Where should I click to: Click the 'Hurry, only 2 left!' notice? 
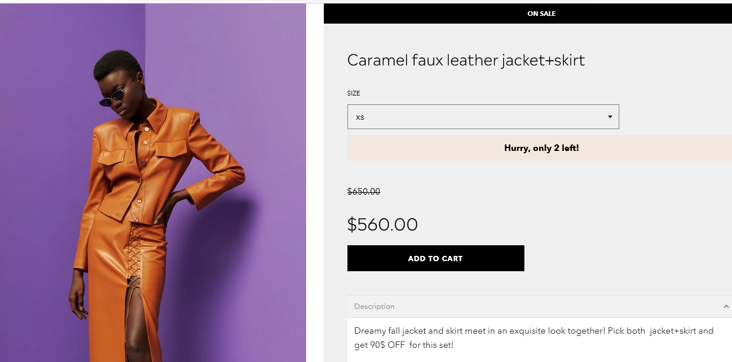[x=541, y=148]
